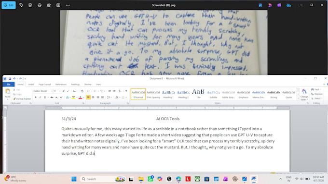Select Justify alignment

click(x=102, y=98)
